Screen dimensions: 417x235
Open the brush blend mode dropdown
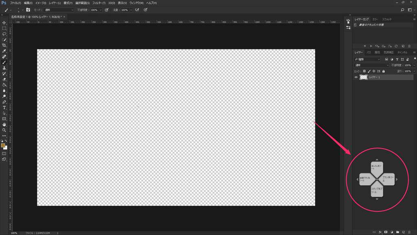click(x=59, y=9)
